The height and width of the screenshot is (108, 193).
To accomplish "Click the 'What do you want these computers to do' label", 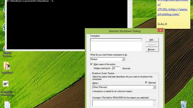I will coord(109,55).
